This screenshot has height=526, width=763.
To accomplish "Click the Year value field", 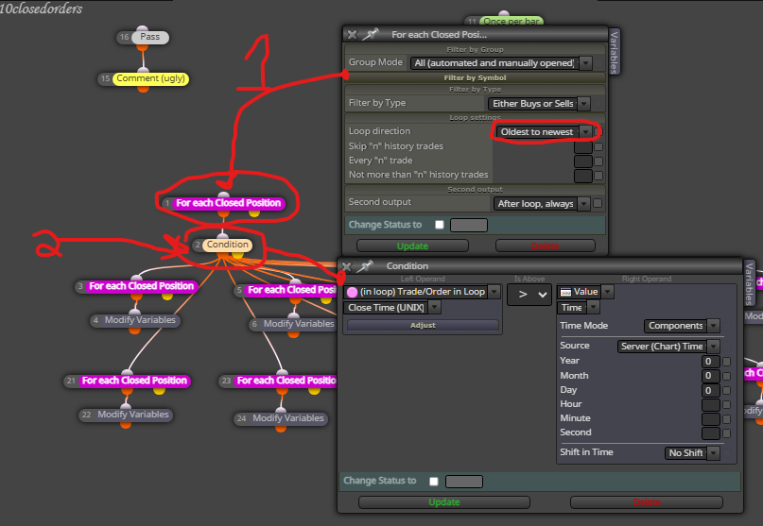I will [710, 361].
